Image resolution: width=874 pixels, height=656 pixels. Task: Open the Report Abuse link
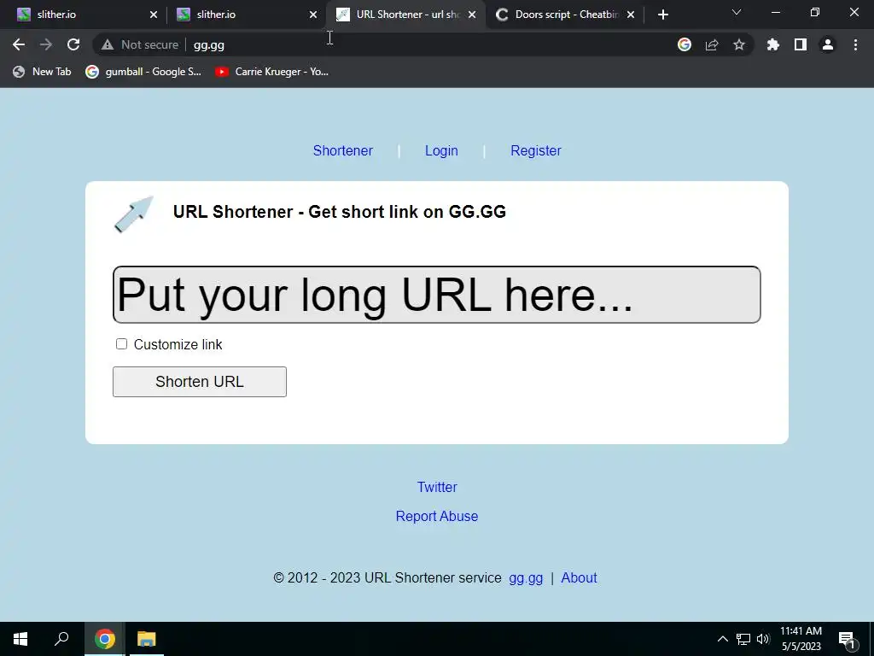tap(437, 516)
